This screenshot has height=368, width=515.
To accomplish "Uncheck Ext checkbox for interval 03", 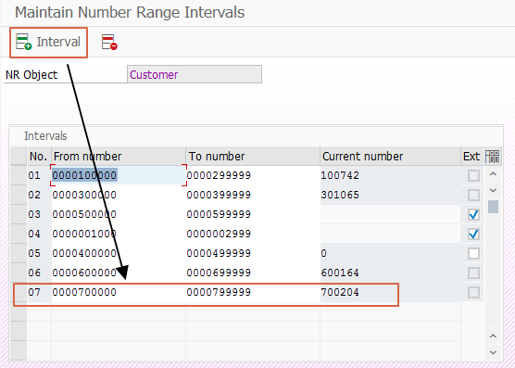I will [473, 214].
